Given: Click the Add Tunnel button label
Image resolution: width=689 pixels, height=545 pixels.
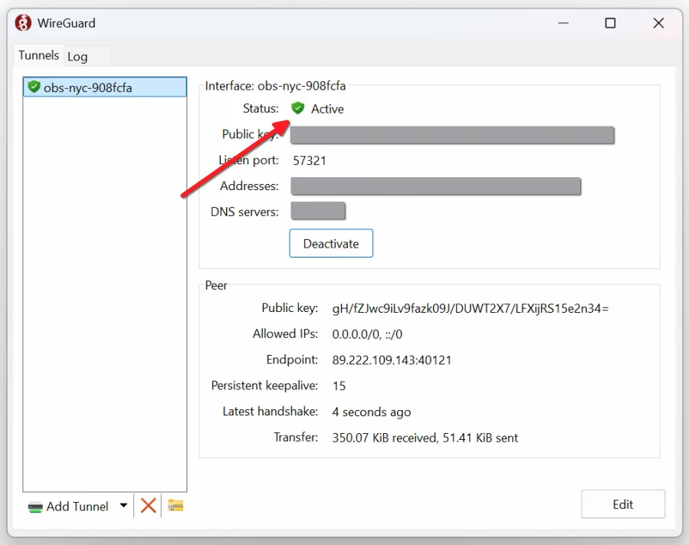Looking at the screenshot, I should [77, 507].
